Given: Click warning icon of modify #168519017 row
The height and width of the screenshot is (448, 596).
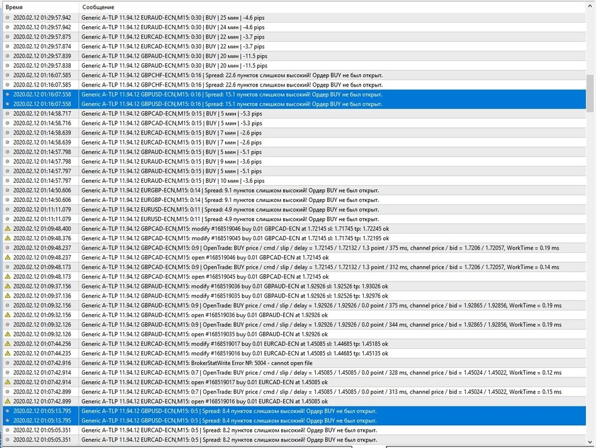Looking at the screenshot, I should click(x=7, y=343).
